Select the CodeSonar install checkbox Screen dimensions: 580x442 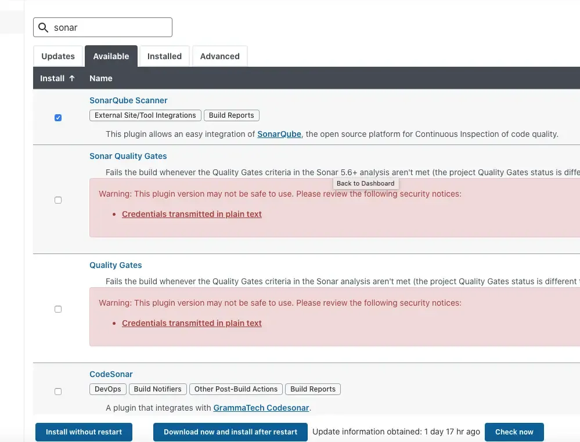click(x=58, y=391)
